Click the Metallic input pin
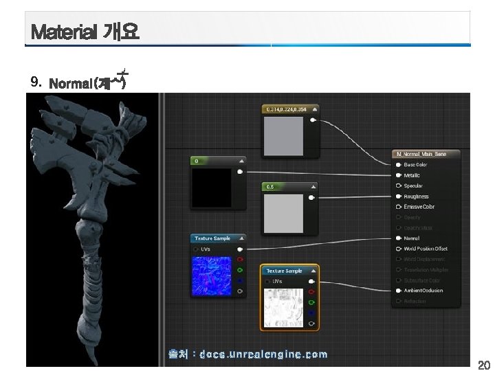 tap(398, 175)
